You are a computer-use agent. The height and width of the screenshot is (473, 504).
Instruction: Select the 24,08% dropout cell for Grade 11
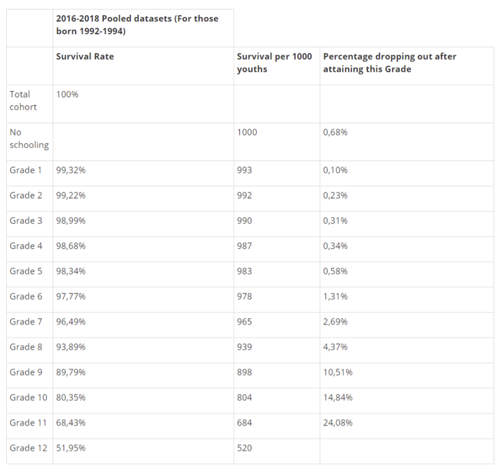tap(338, 423)
